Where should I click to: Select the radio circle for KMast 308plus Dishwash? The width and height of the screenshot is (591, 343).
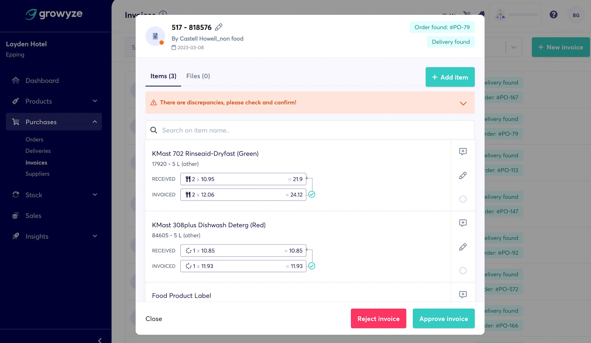[x=463, y=271]
